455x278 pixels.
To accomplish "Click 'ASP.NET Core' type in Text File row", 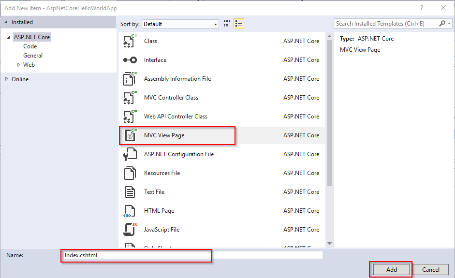I will tap(301, 192).
